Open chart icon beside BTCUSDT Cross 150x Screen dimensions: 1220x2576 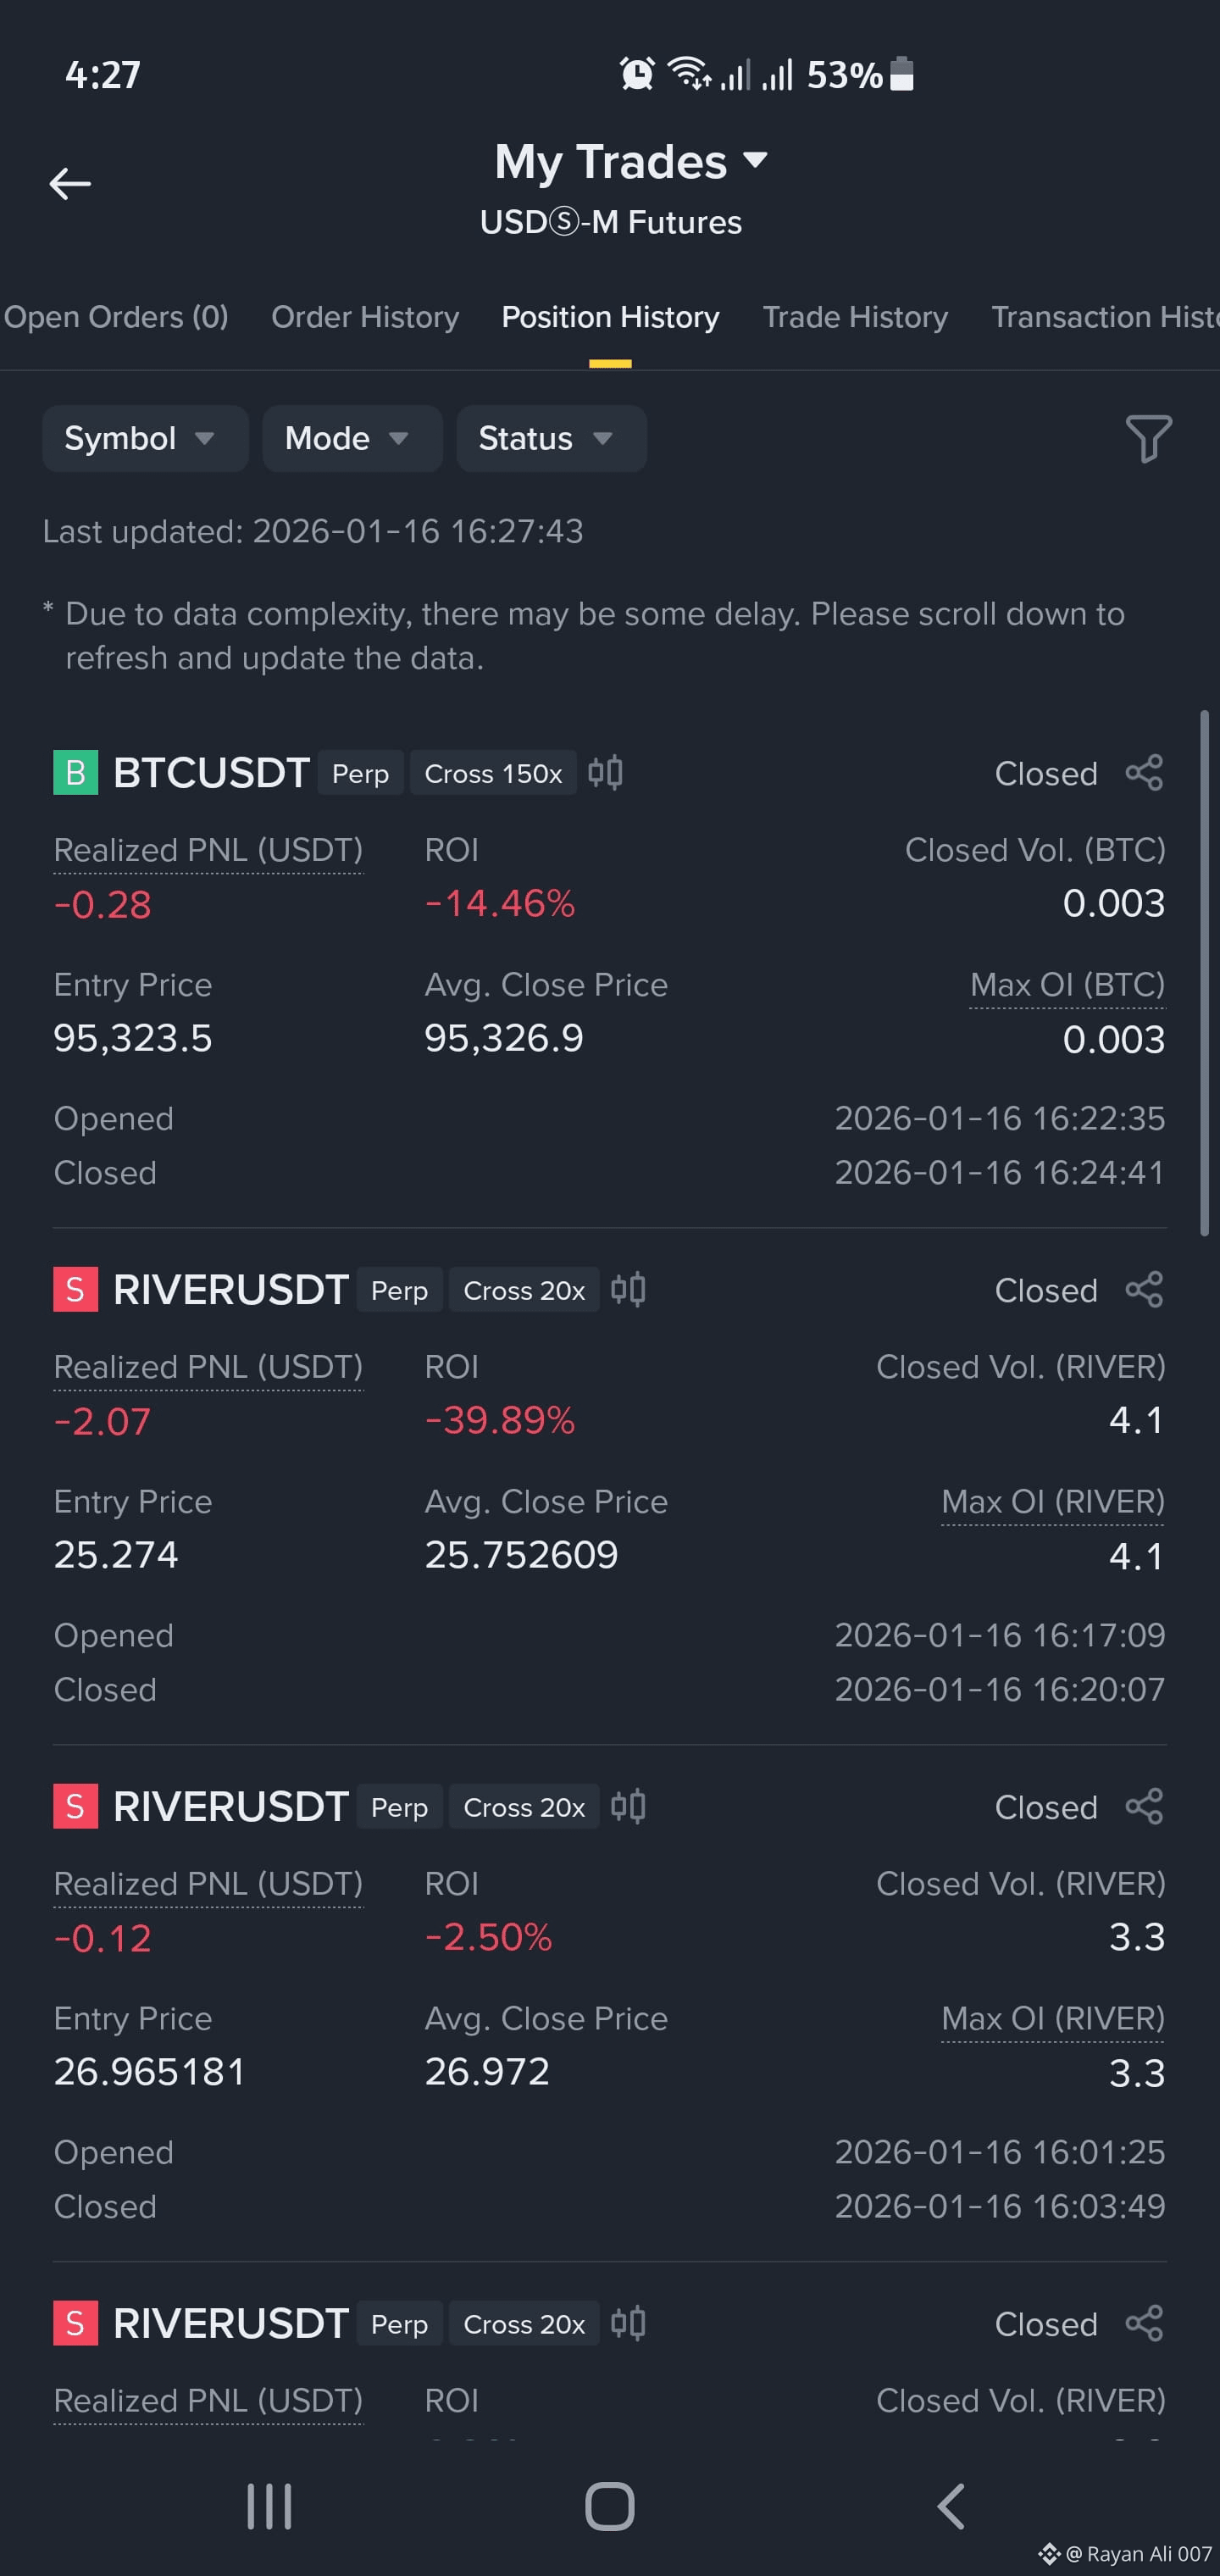[606, 773]
